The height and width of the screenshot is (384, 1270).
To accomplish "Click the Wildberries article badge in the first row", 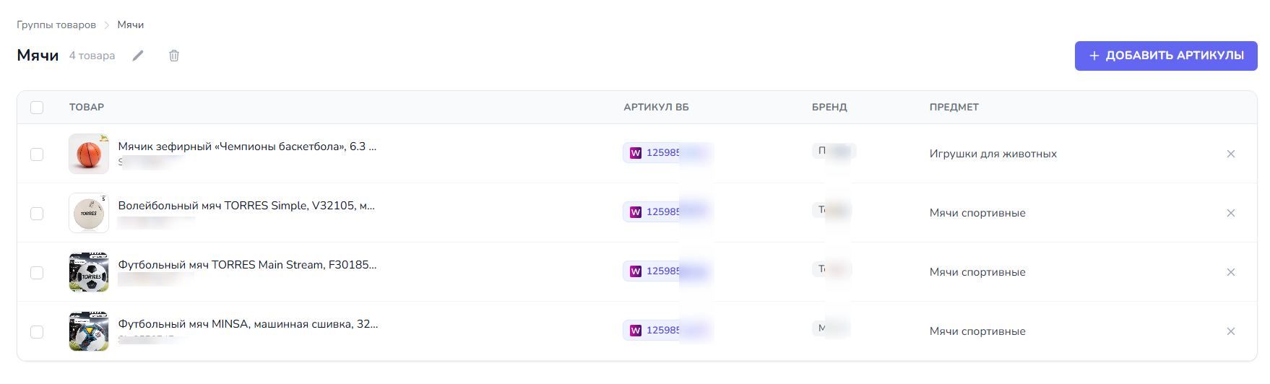I will click(x=667, y=153).
